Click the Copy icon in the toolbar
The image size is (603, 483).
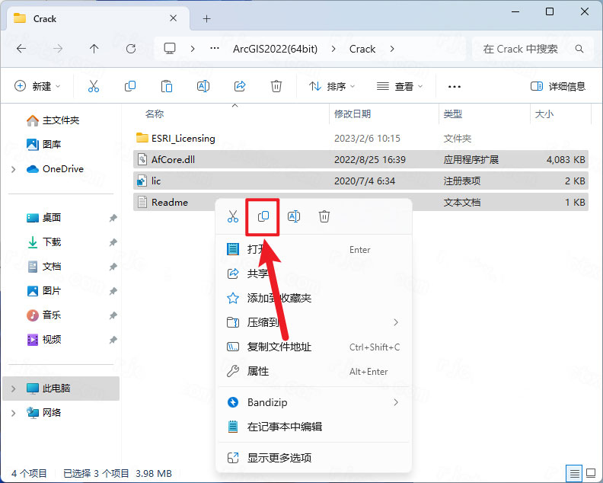pos(130,86)
